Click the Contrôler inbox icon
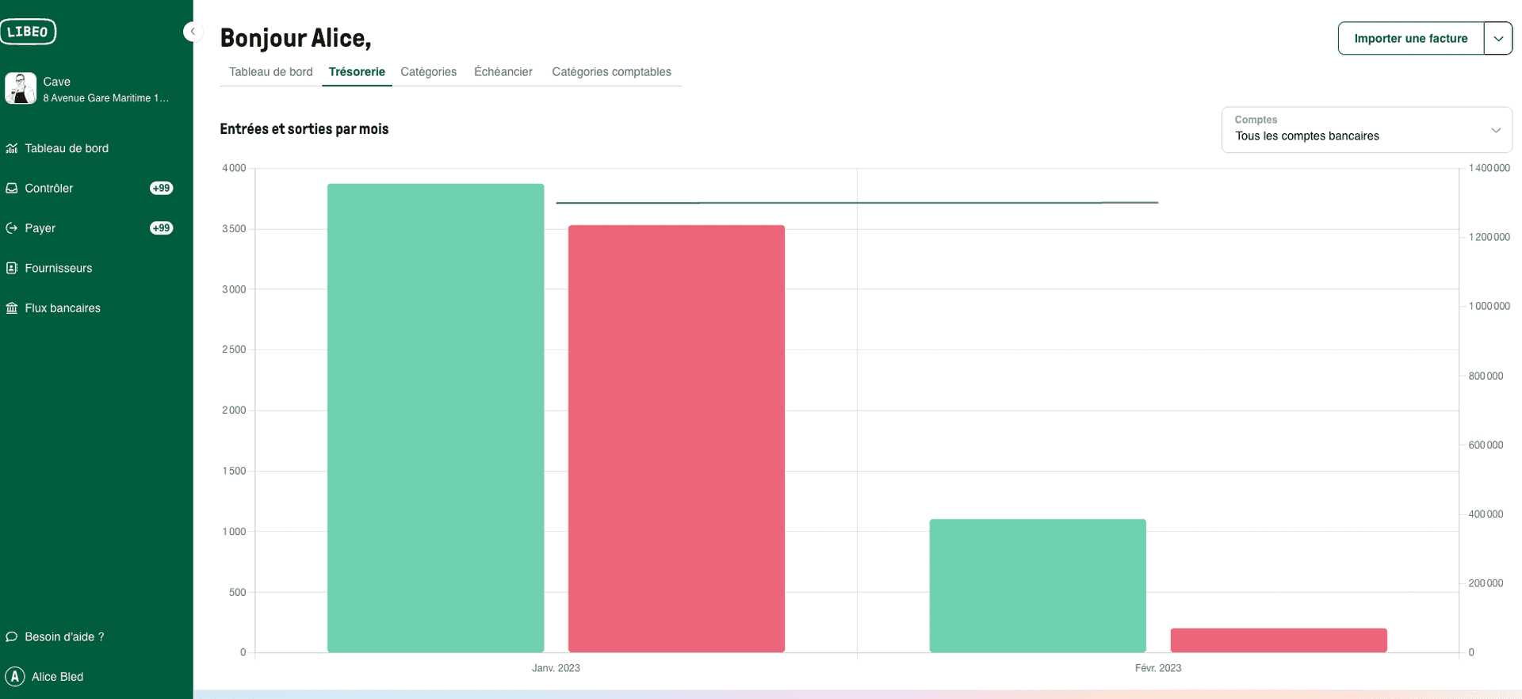The height and width of the screenshot is (699, 1522). point(12,188)
